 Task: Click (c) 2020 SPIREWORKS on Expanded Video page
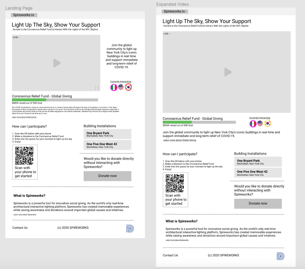[x=223, y=255]
